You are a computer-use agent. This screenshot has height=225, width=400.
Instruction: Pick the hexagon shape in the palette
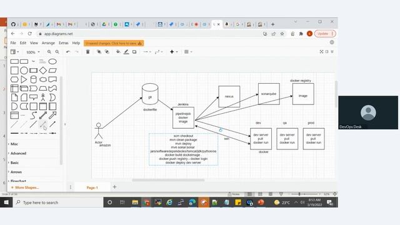point(14,79)
